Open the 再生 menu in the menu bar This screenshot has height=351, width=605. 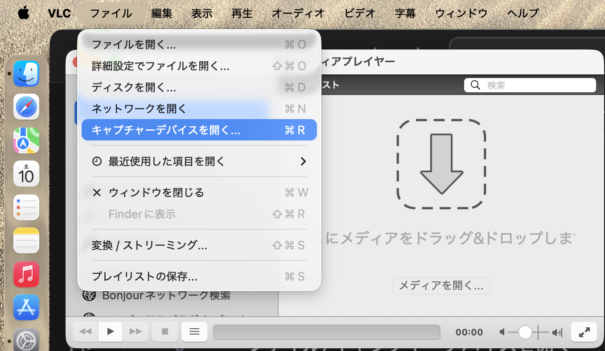pos(242,13)
